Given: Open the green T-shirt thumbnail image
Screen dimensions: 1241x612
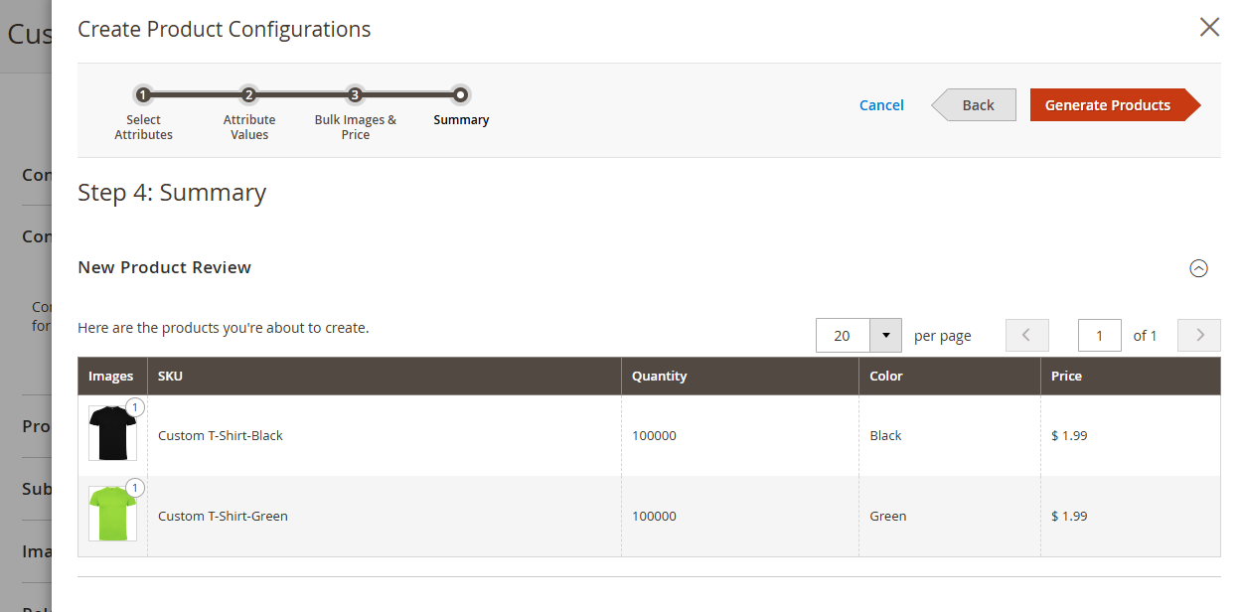Looking at the screenshot, I should 112,514.
